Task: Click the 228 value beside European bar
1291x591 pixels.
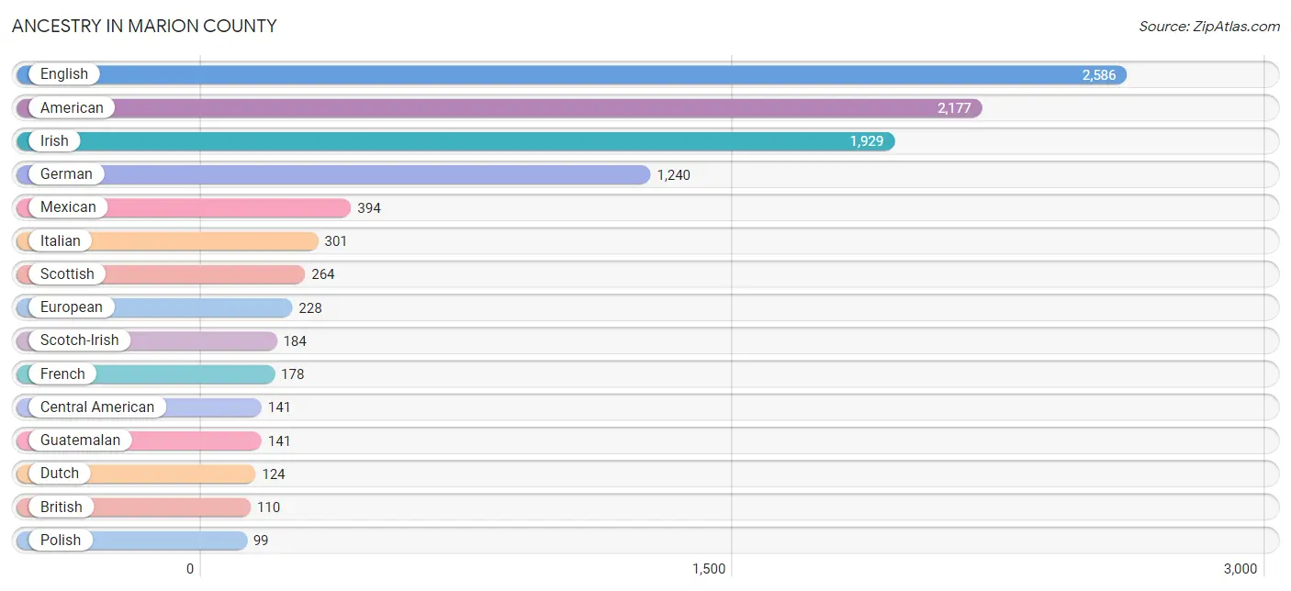Action: (x=310, y=307)
